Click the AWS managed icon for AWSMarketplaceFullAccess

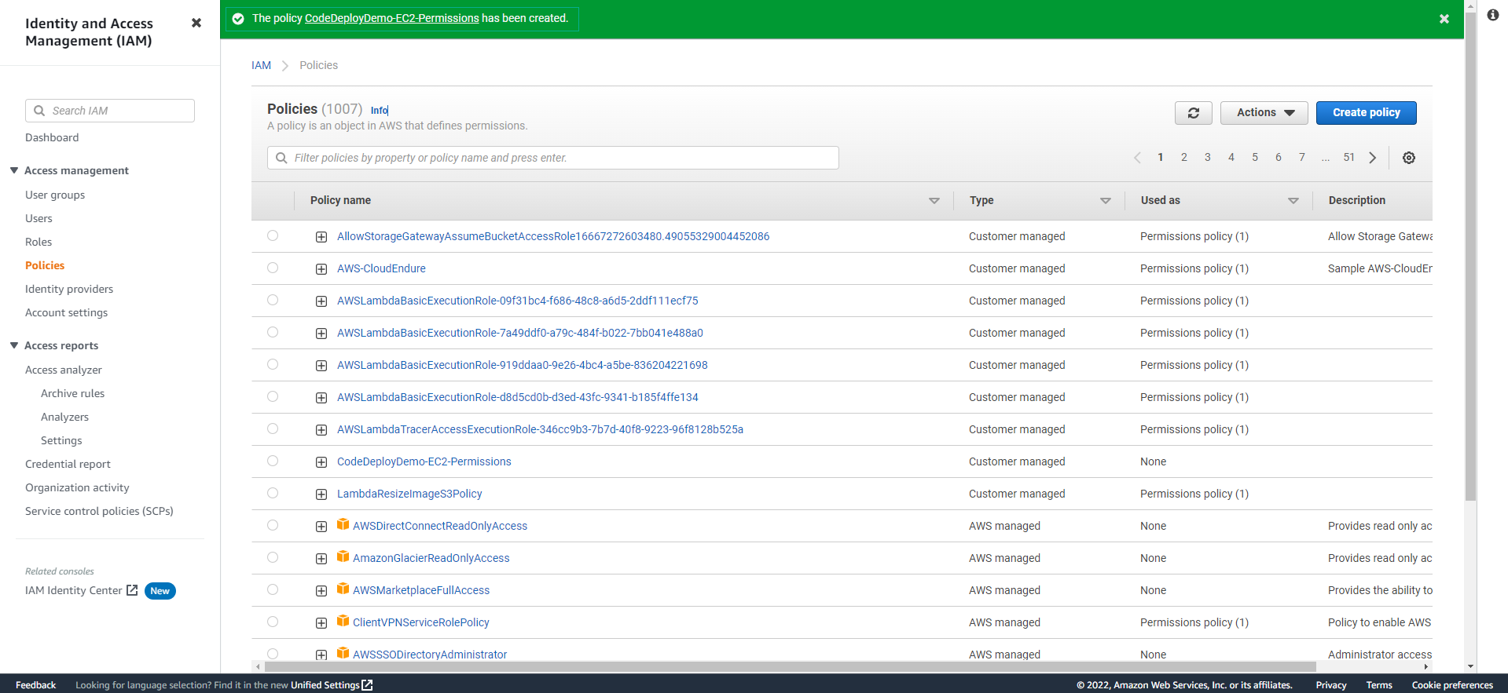[x=343, y=589]
